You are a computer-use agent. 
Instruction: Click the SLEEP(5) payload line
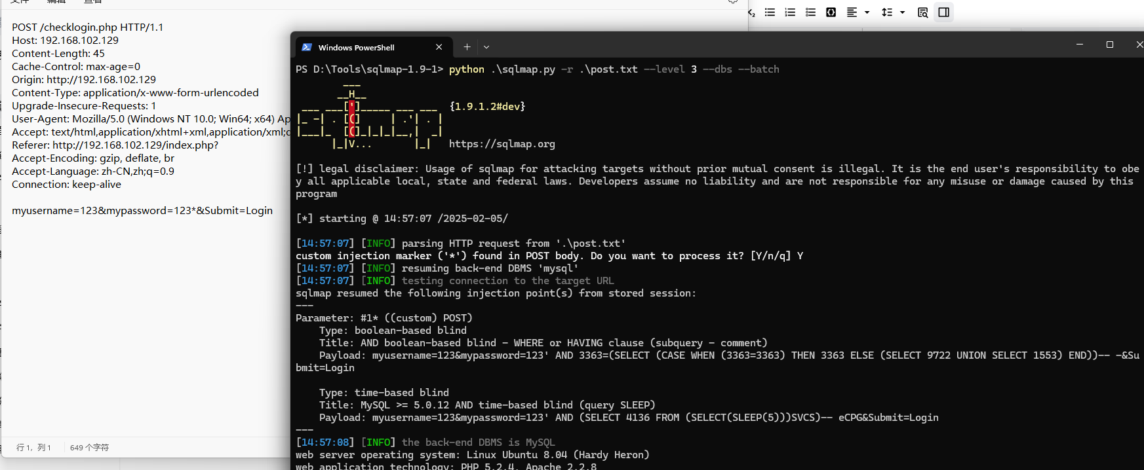point(629,418)
